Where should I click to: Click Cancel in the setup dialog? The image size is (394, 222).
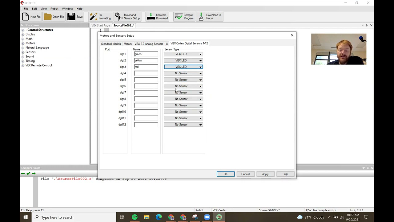pos(245,174)
